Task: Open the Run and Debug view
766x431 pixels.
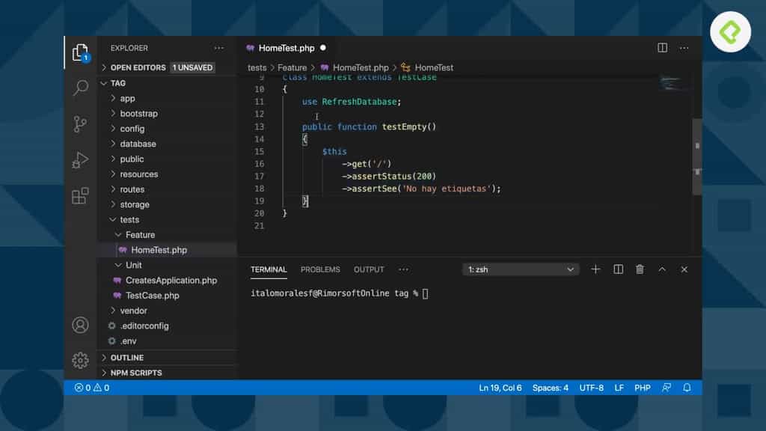Action: tap(80, 159)
